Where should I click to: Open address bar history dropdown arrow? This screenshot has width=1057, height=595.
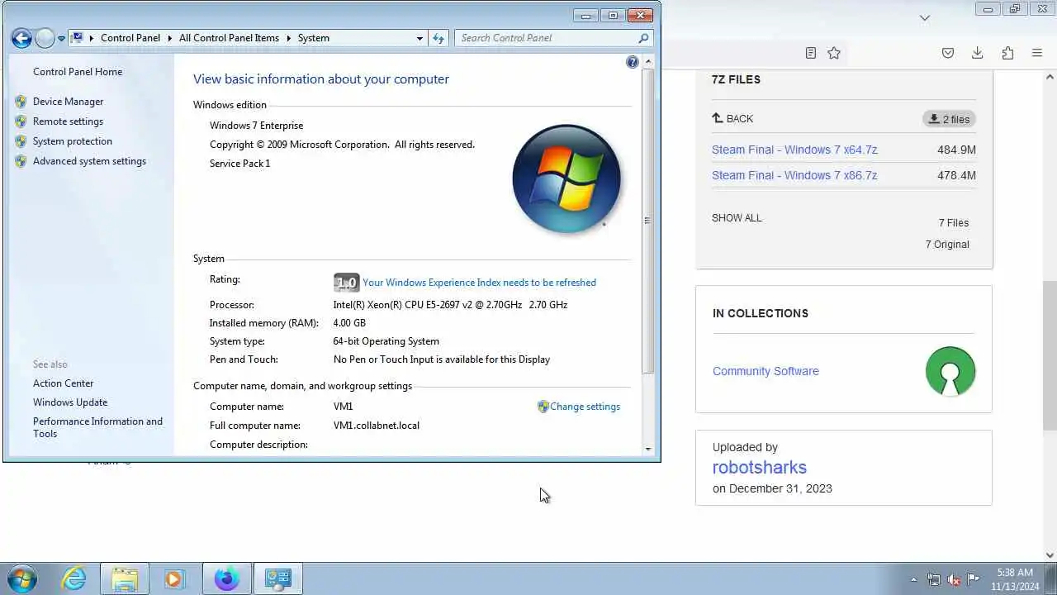pyautogui.click(x=419, y=38)
